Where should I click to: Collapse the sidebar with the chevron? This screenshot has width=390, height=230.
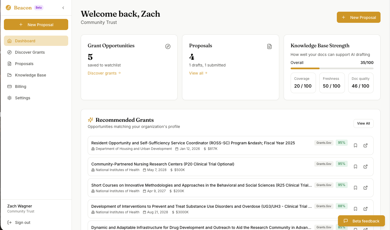[63, 8]
